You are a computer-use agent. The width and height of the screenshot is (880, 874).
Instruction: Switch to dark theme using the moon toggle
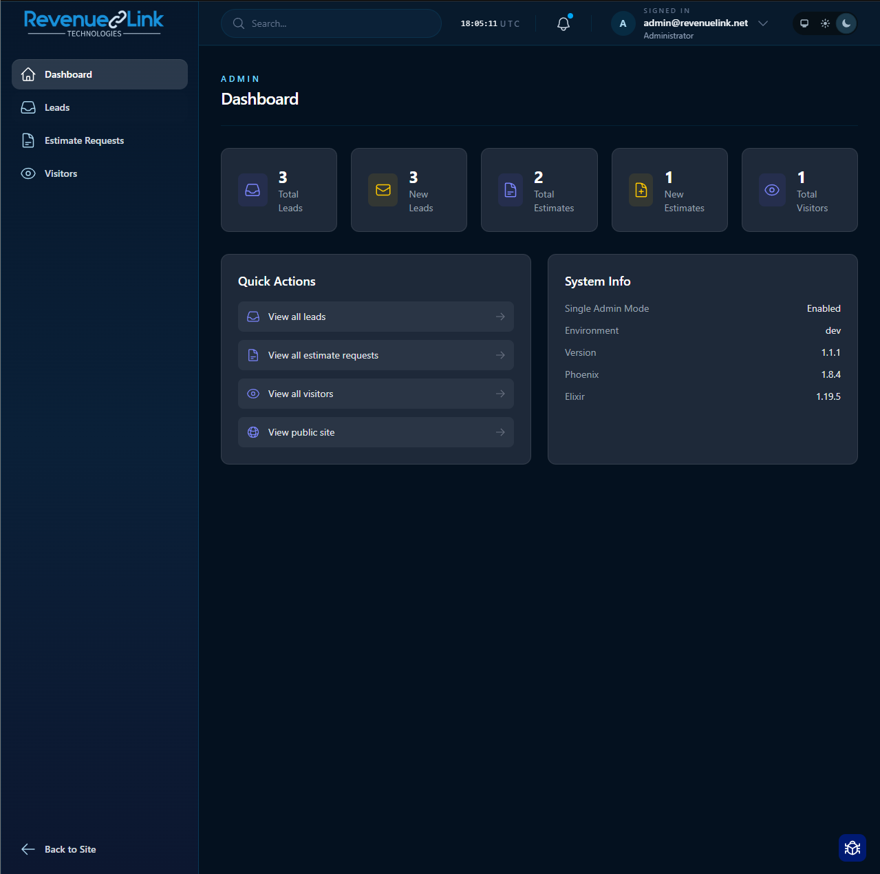click(846, 23)
